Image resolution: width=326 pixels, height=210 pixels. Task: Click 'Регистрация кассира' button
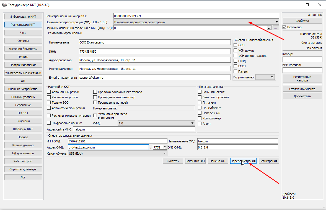302,78
